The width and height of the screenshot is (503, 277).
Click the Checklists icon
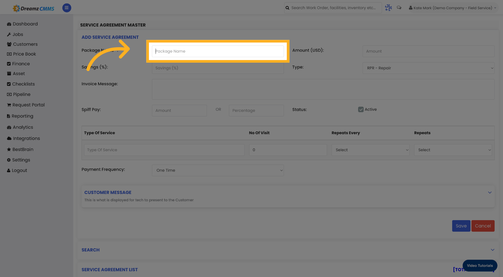(x=9, y=84)
